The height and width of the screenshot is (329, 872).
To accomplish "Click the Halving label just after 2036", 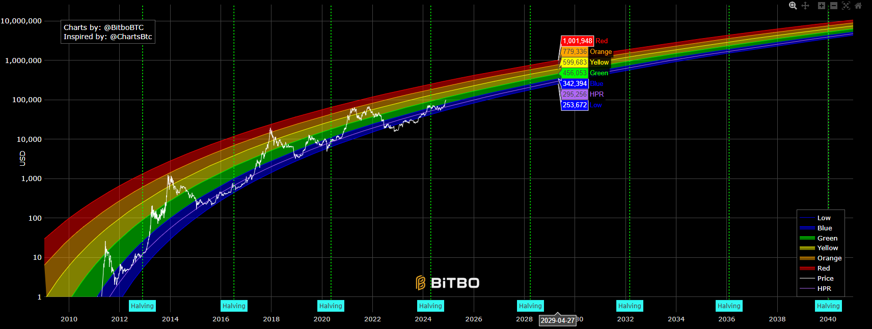I will [x=729, y=306].
